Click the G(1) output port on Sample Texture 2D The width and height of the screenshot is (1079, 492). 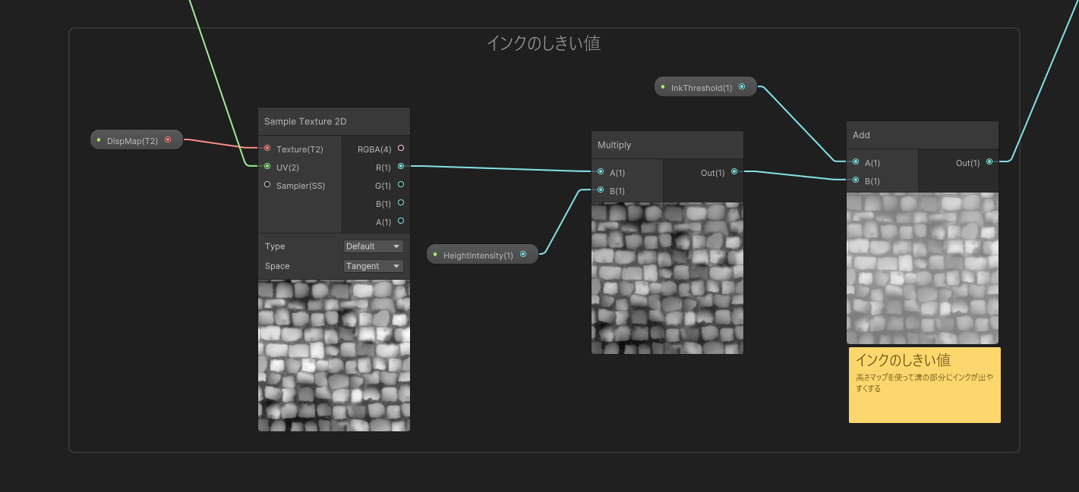pos(401,184)
